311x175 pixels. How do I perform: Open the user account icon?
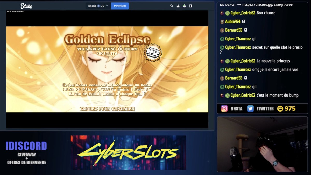click(178, 6)
